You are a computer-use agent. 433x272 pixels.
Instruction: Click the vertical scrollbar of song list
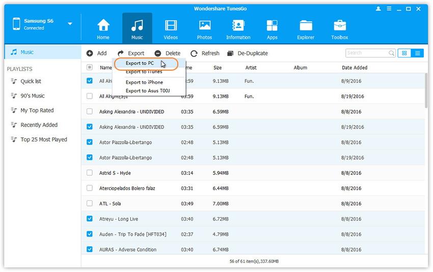tap(426, 90)
